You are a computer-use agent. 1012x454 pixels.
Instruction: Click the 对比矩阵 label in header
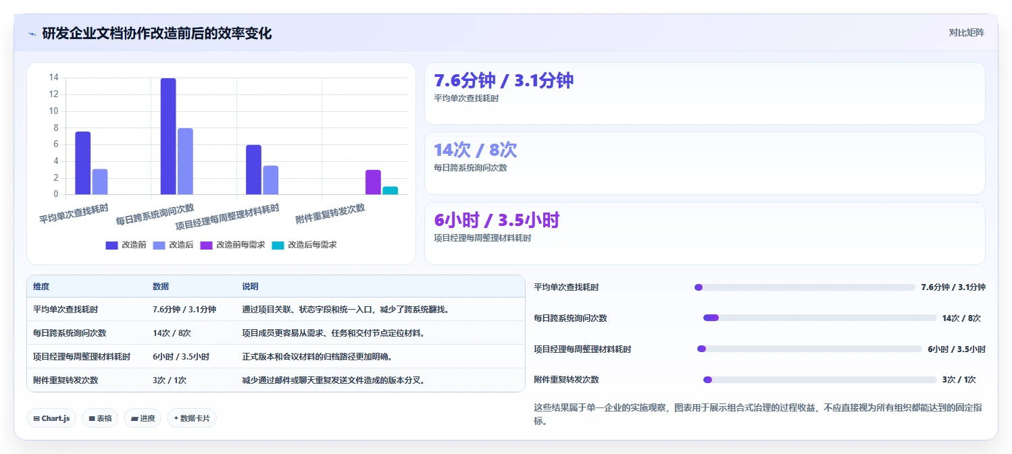[x=967, y=32]
